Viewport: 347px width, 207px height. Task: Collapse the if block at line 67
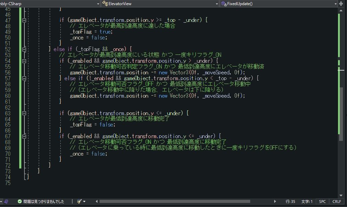tap(24, 136)
